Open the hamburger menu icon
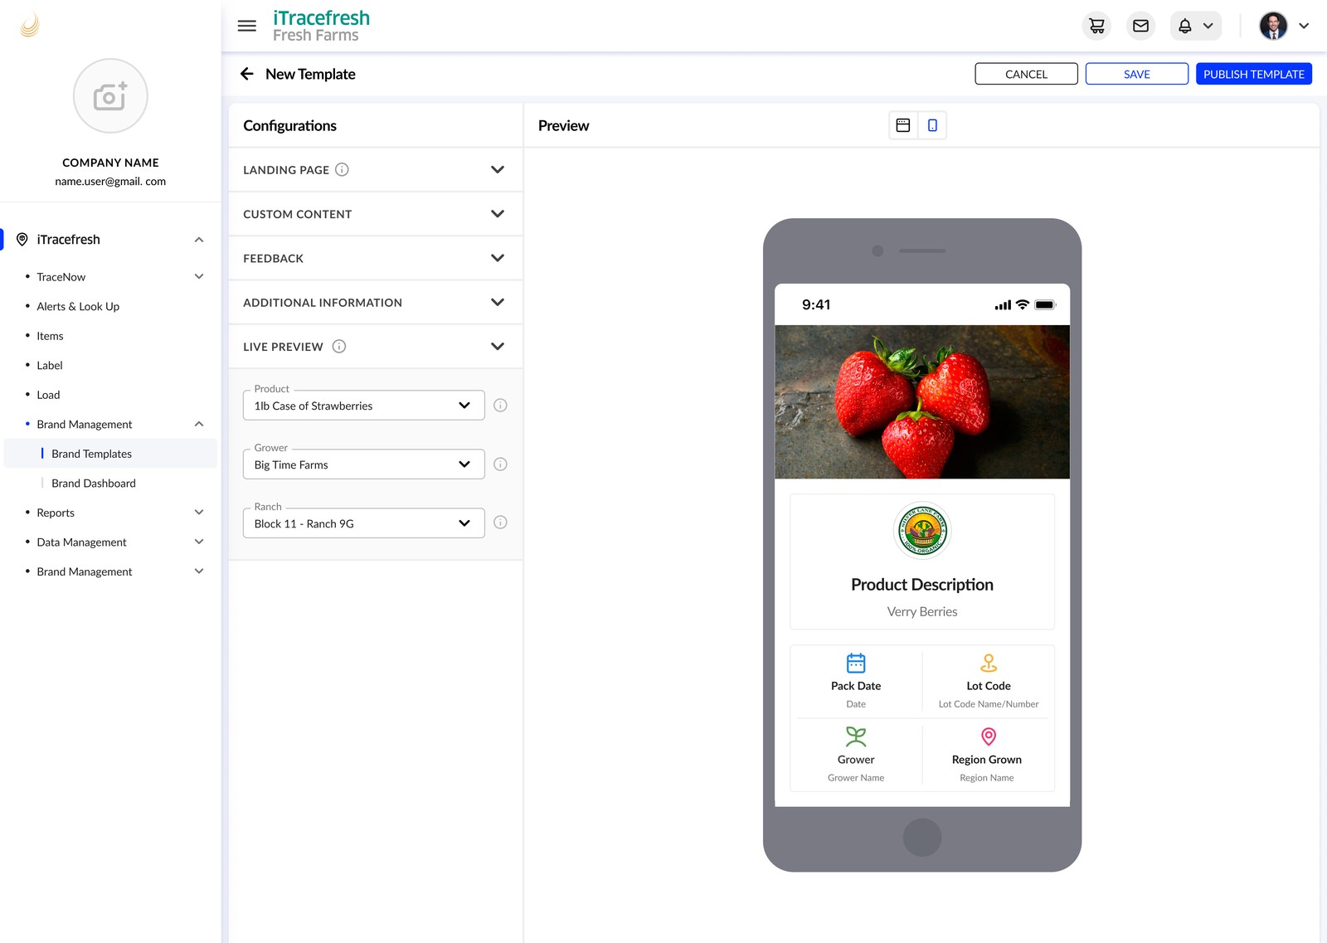This screenshot has width=1327, height=943. [x=246, y=26]
